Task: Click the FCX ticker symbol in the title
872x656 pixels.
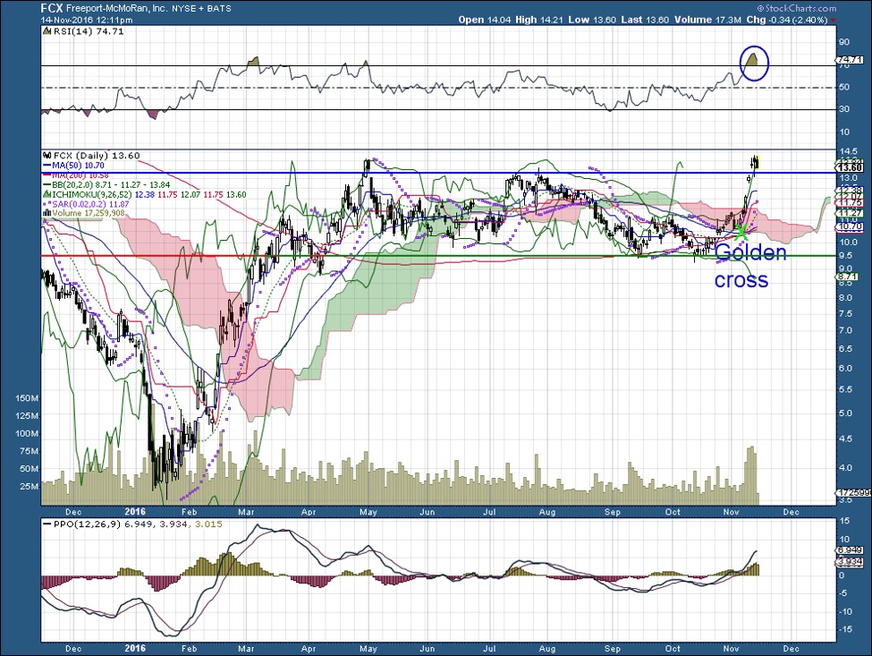Action: tap(52, 8)
